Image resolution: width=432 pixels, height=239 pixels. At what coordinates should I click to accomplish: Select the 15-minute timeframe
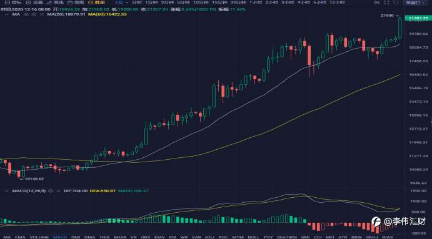tap(219, 2)
